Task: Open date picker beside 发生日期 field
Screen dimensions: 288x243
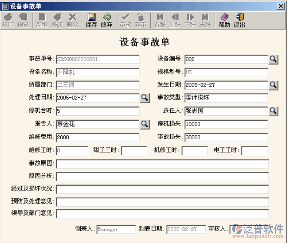Action: click(273, 85)
